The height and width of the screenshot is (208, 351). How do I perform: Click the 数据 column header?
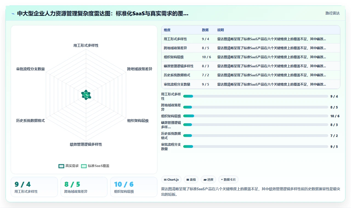point(205,30)
